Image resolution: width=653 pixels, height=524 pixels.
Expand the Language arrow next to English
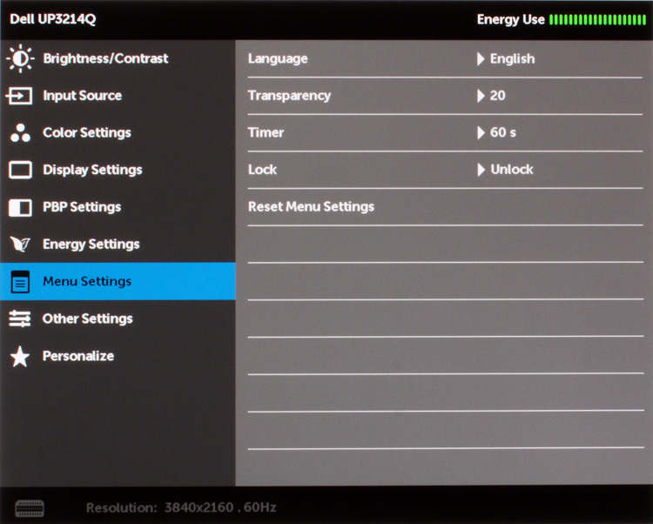[x=481, y=59]
